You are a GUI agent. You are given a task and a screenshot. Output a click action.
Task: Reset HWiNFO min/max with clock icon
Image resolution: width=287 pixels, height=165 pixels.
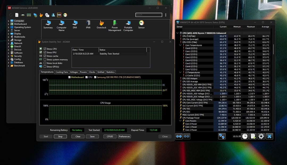click(x=245, y=136)
